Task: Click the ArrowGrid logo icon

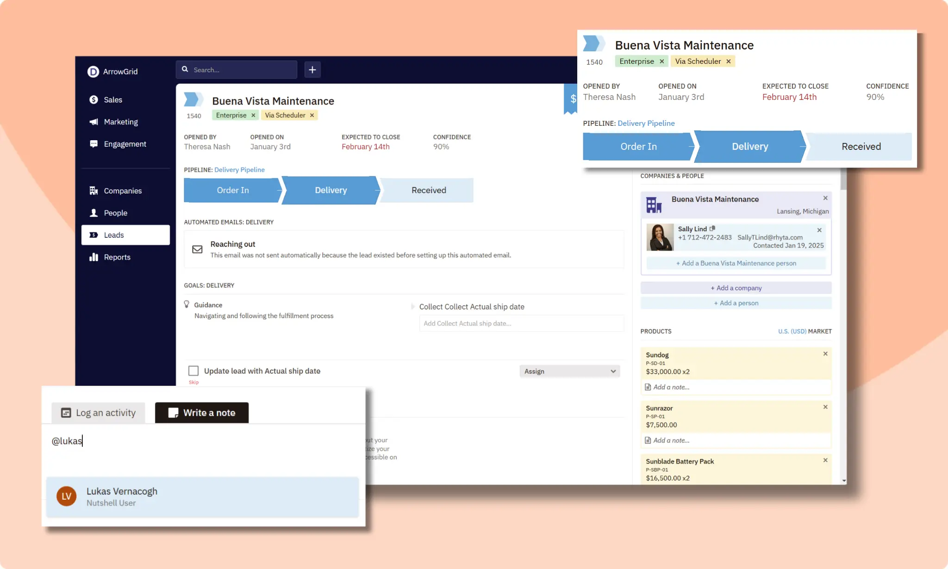Action: 93,71
